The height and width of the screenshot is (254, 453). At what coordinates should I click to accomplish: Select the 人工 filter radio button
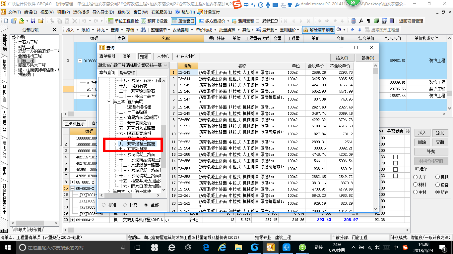tap(416, 177)
